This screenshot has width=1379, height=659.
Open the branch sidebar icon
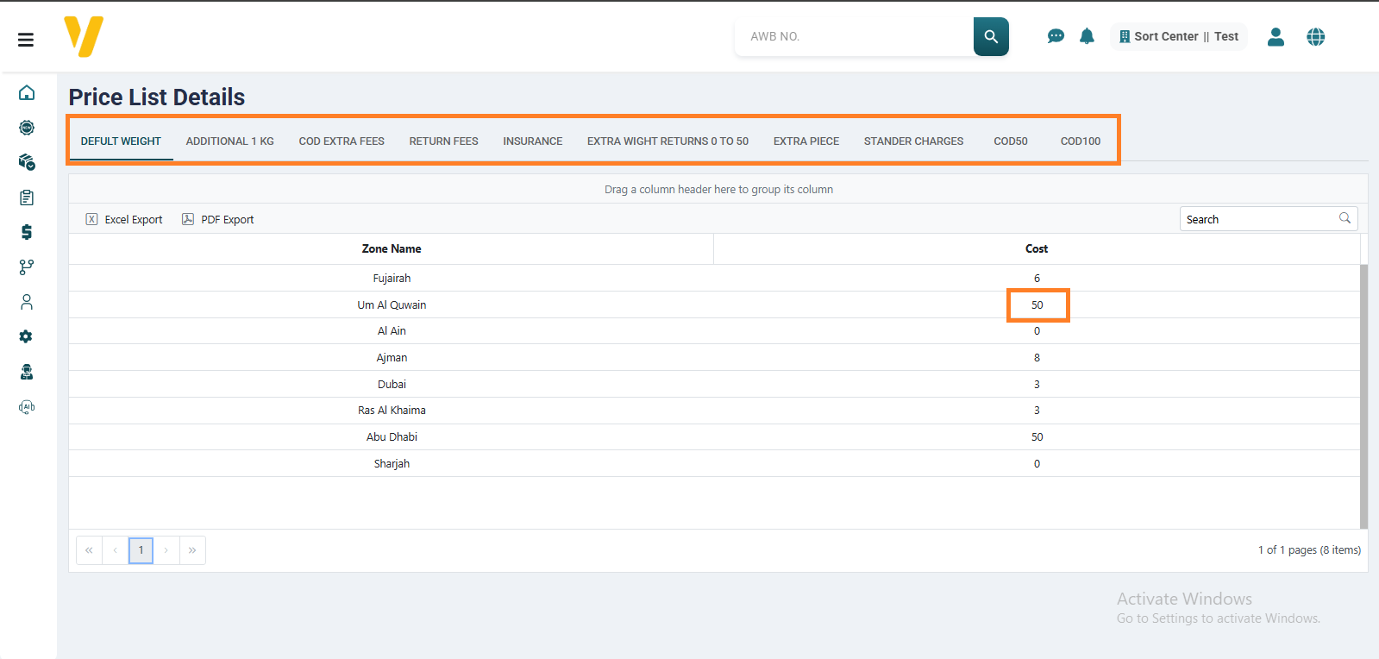27,267
